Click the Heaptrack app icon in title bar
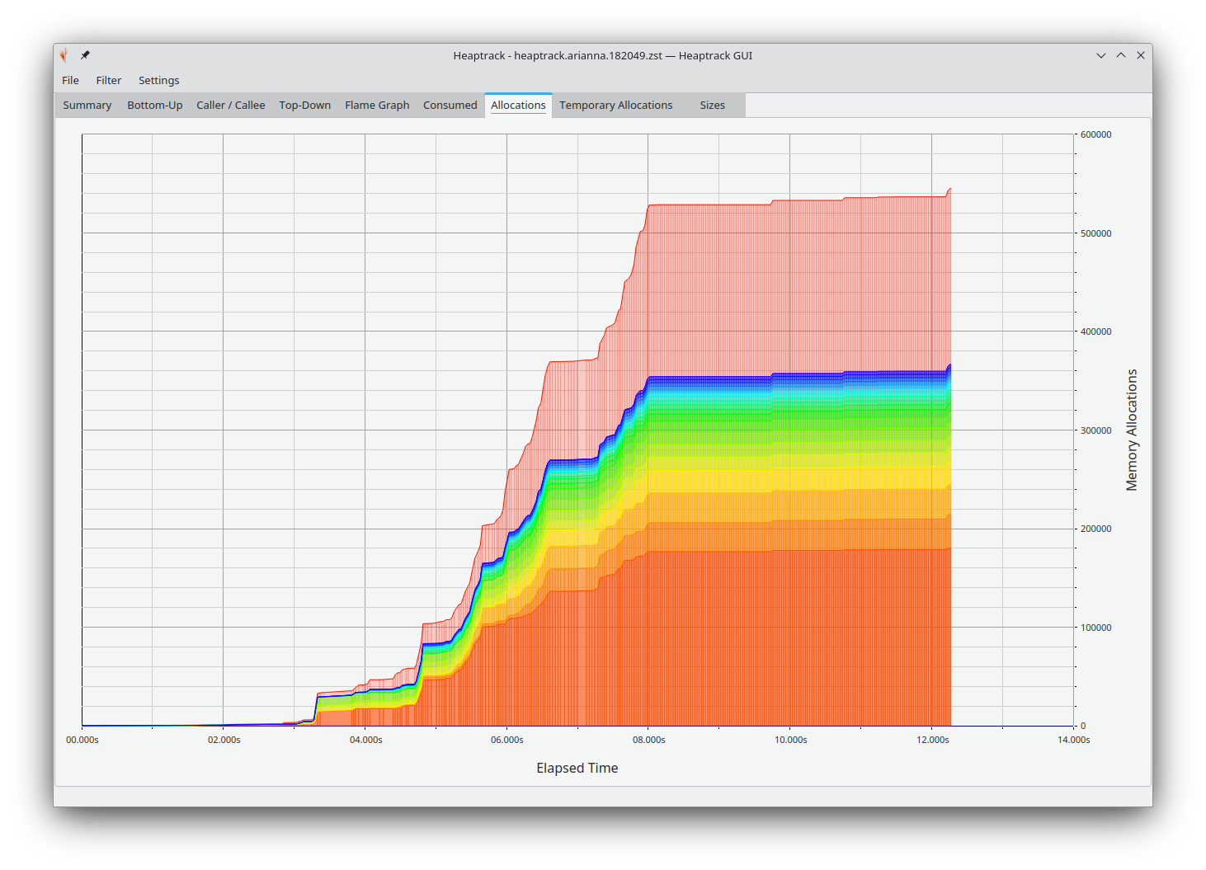The image size is (1206, 870). [x=64, y=55]
